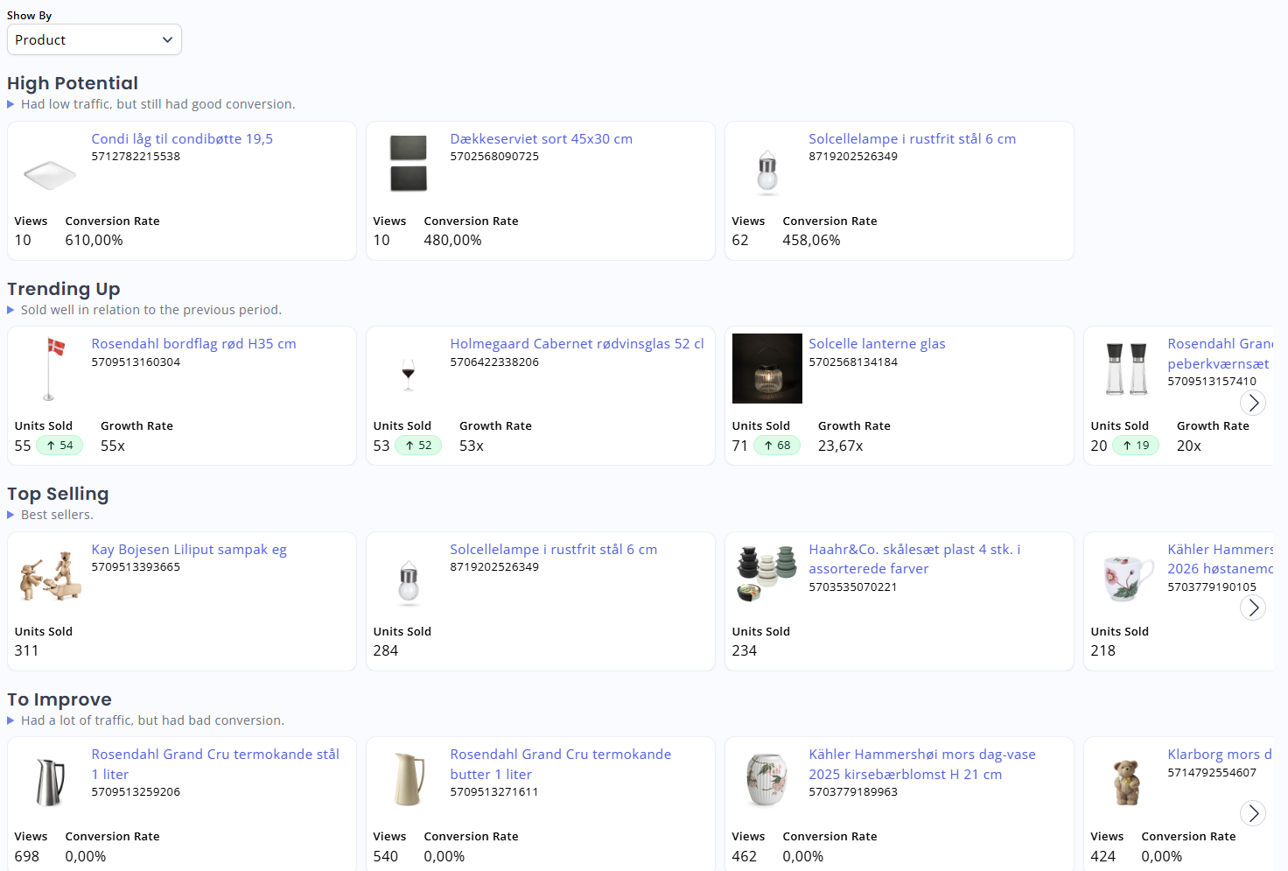Select barcode 5709513259206
This screenshot has width=1288, height=871.
(x=136, y=792)
